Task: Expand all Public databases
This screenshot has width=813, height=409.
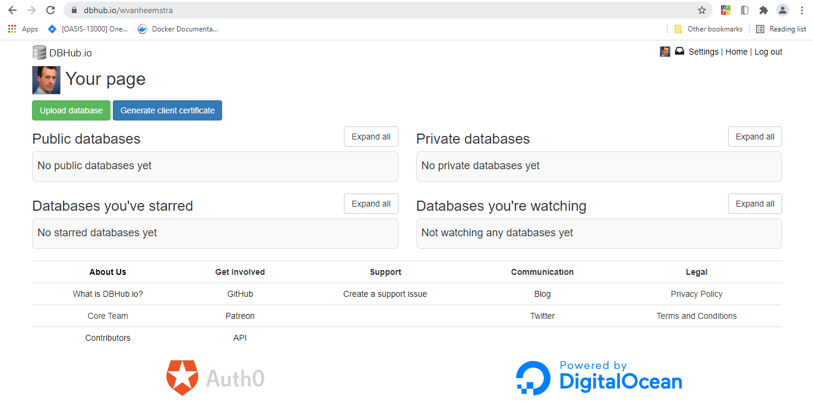Action: pos(371,137)
